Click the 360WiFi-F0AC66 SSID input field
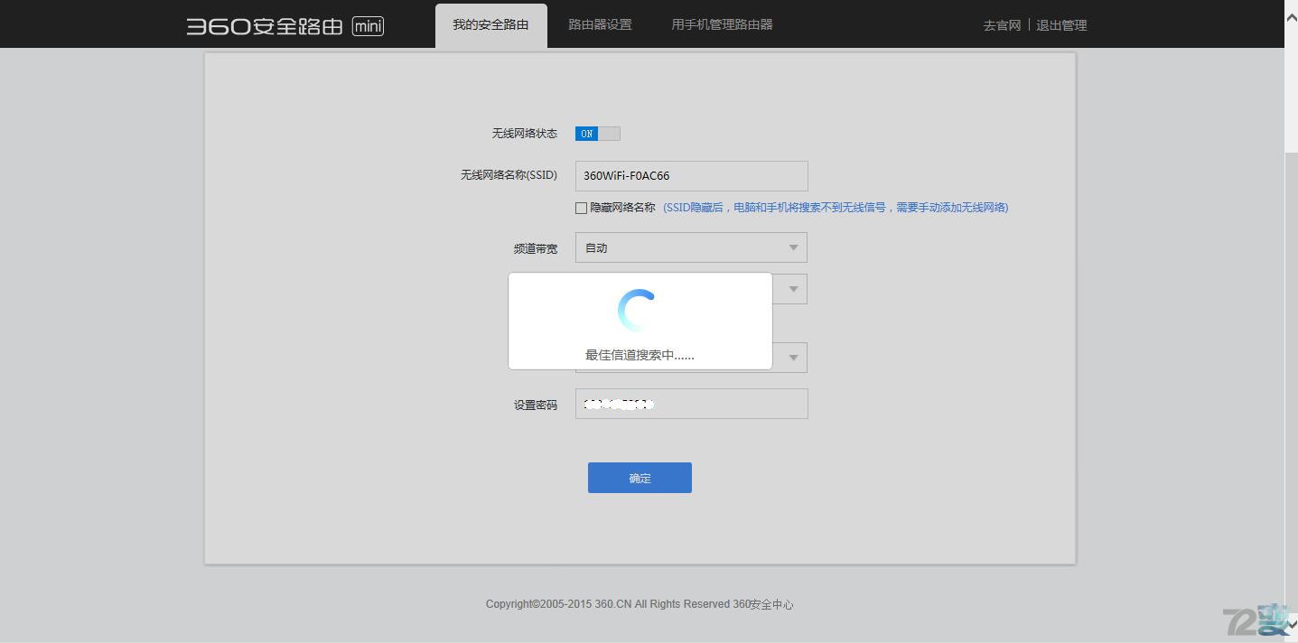 [x=691, y=175]
